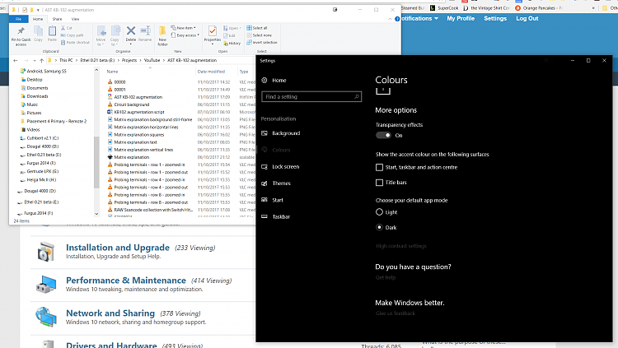
Task: Click Get help link in Settings
Action: click(x=385, y=277)
